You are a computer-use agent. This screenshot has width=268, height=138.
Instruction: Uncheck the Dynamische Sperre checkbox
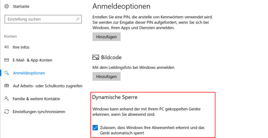[x=95, y=127]
